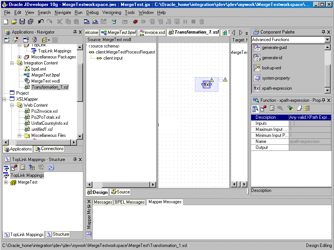Pick generate-id from the Component Palette

[272, 58]
